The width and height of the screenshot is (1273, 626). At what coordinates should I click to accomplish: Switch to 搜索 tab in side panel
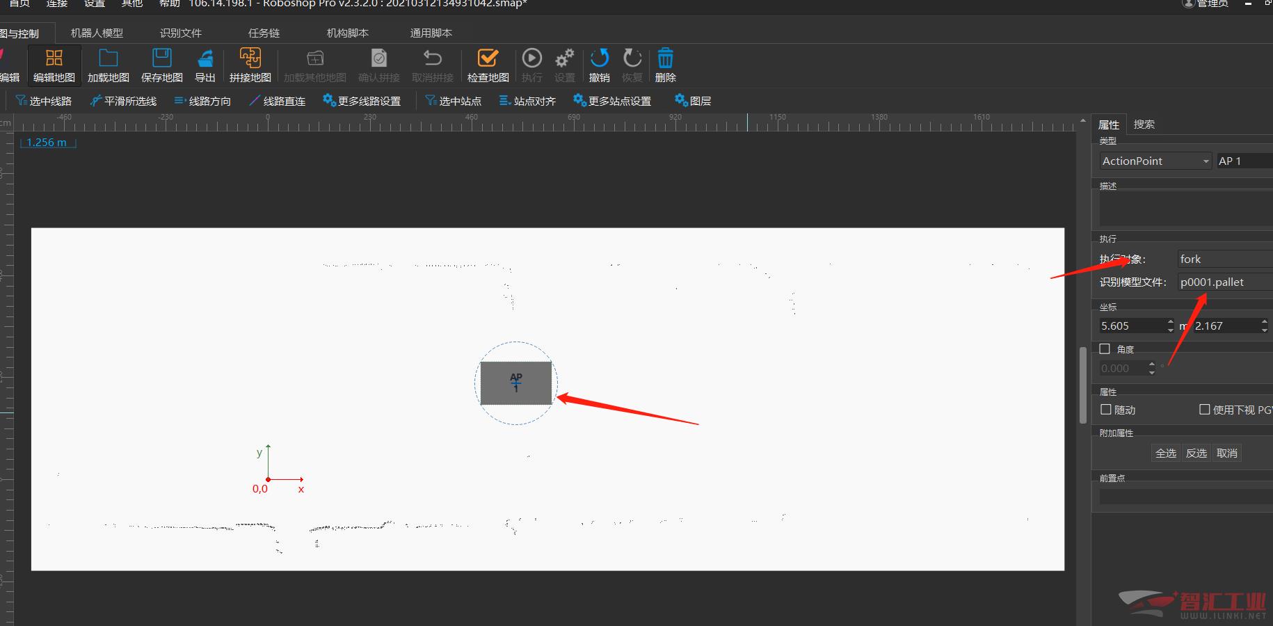tap(1144, 125)
